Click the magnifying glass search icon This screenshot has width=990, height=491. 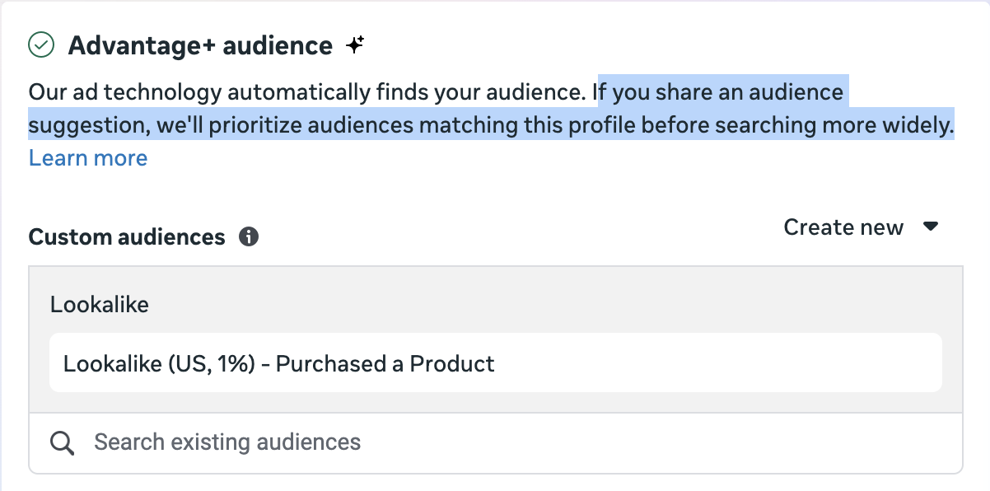63,442
